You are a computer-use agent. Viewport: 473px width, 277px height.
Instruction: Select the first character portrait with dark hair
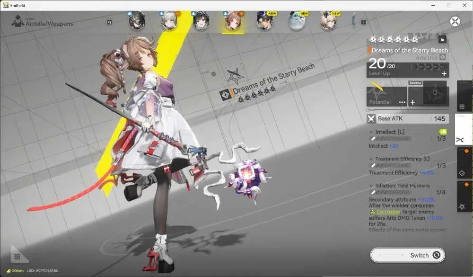137,20
